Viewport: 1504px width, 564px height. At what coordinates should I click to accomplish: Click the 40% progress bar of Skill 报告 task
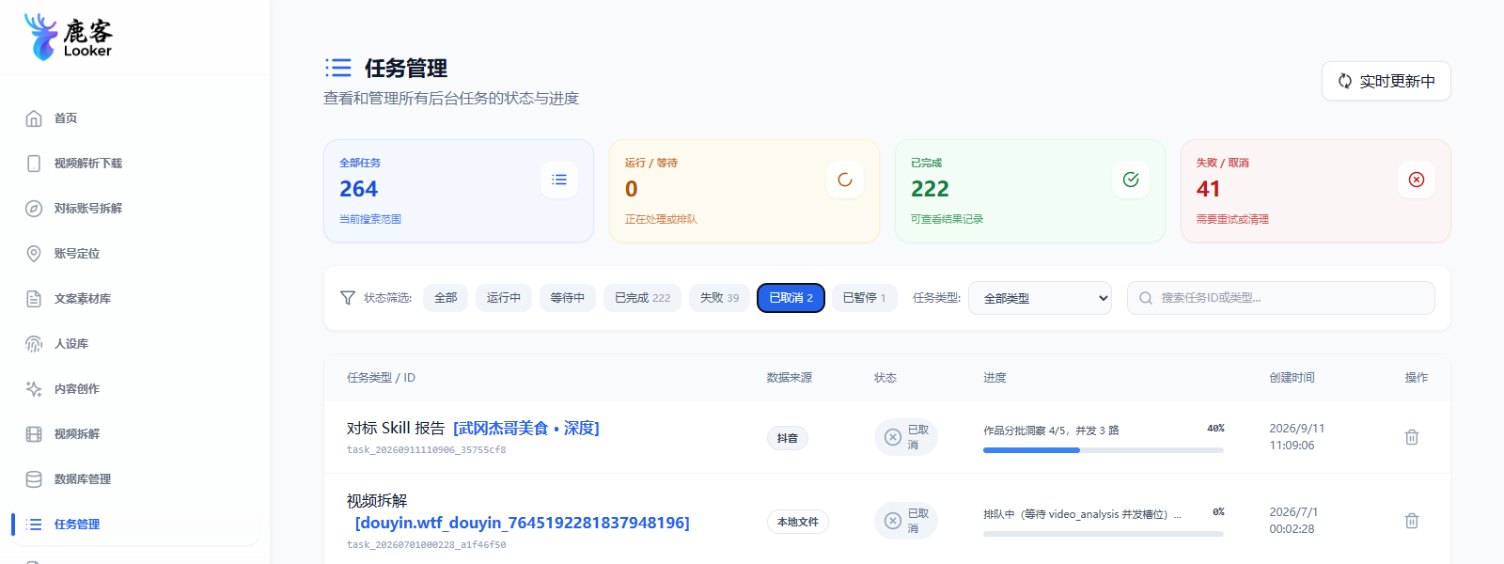point(1104,450)
